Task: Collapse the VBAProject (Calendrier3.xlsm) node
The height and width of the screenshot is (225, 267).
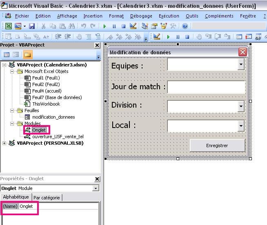Action: pyautogui.click(x=4, y=65)
